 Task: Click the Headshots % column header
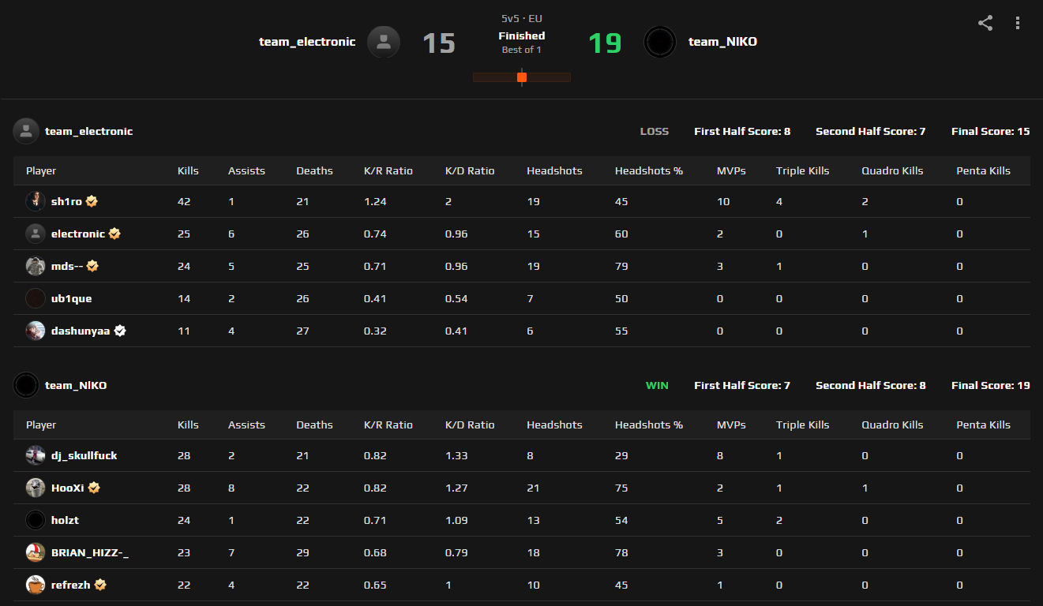(x=648, y=170)
